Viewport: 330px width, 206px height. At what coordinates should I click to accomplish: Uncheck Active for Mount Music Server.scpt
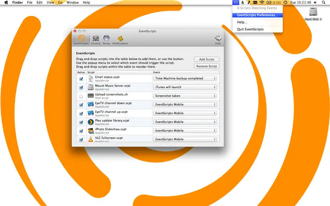[81, 87]
